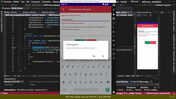The image size is (176, 99).
Task: Tap the keyboard space bar
Action: (x=86, y=90)
